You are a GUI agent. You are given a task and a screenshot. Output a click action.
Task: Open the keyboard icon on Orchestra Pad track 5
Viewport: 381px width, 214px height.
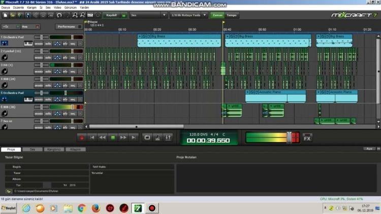tap(28, 99)
